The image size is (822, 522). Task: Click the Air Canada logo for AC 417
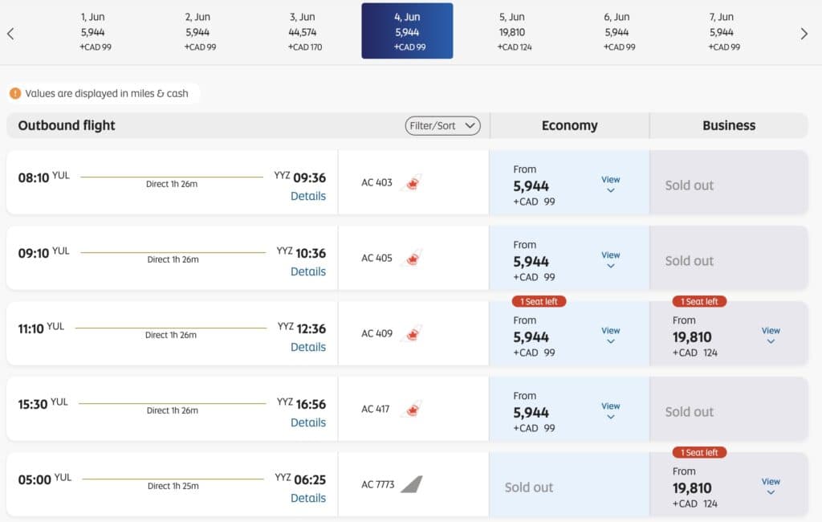[411, 410]
